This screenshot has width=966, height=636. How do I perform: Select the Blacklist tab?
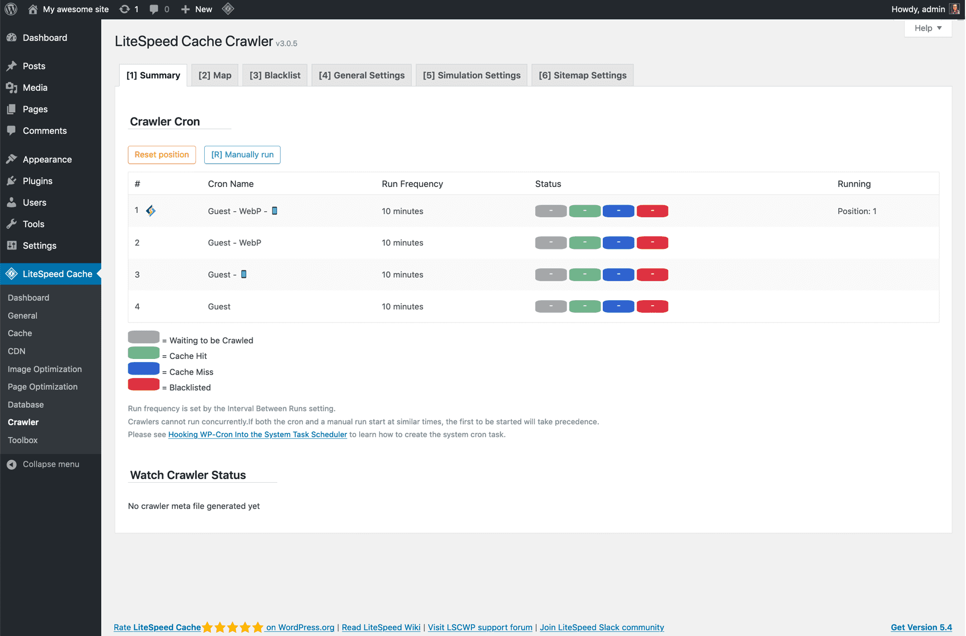[275, 74]
